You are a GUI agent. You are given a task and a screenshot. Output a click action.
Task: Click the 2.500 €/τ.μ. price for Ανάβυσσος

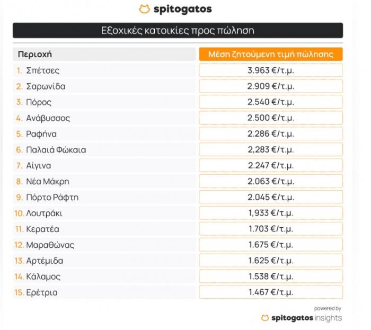pos(271,118)
